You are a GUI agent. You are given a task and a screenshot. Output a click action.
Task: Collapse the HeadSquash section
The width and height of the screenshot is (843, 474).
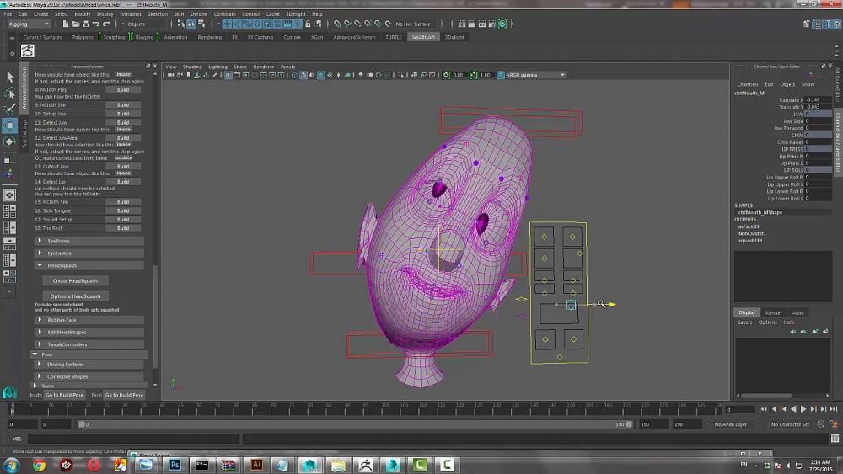(x=40, y=265)
